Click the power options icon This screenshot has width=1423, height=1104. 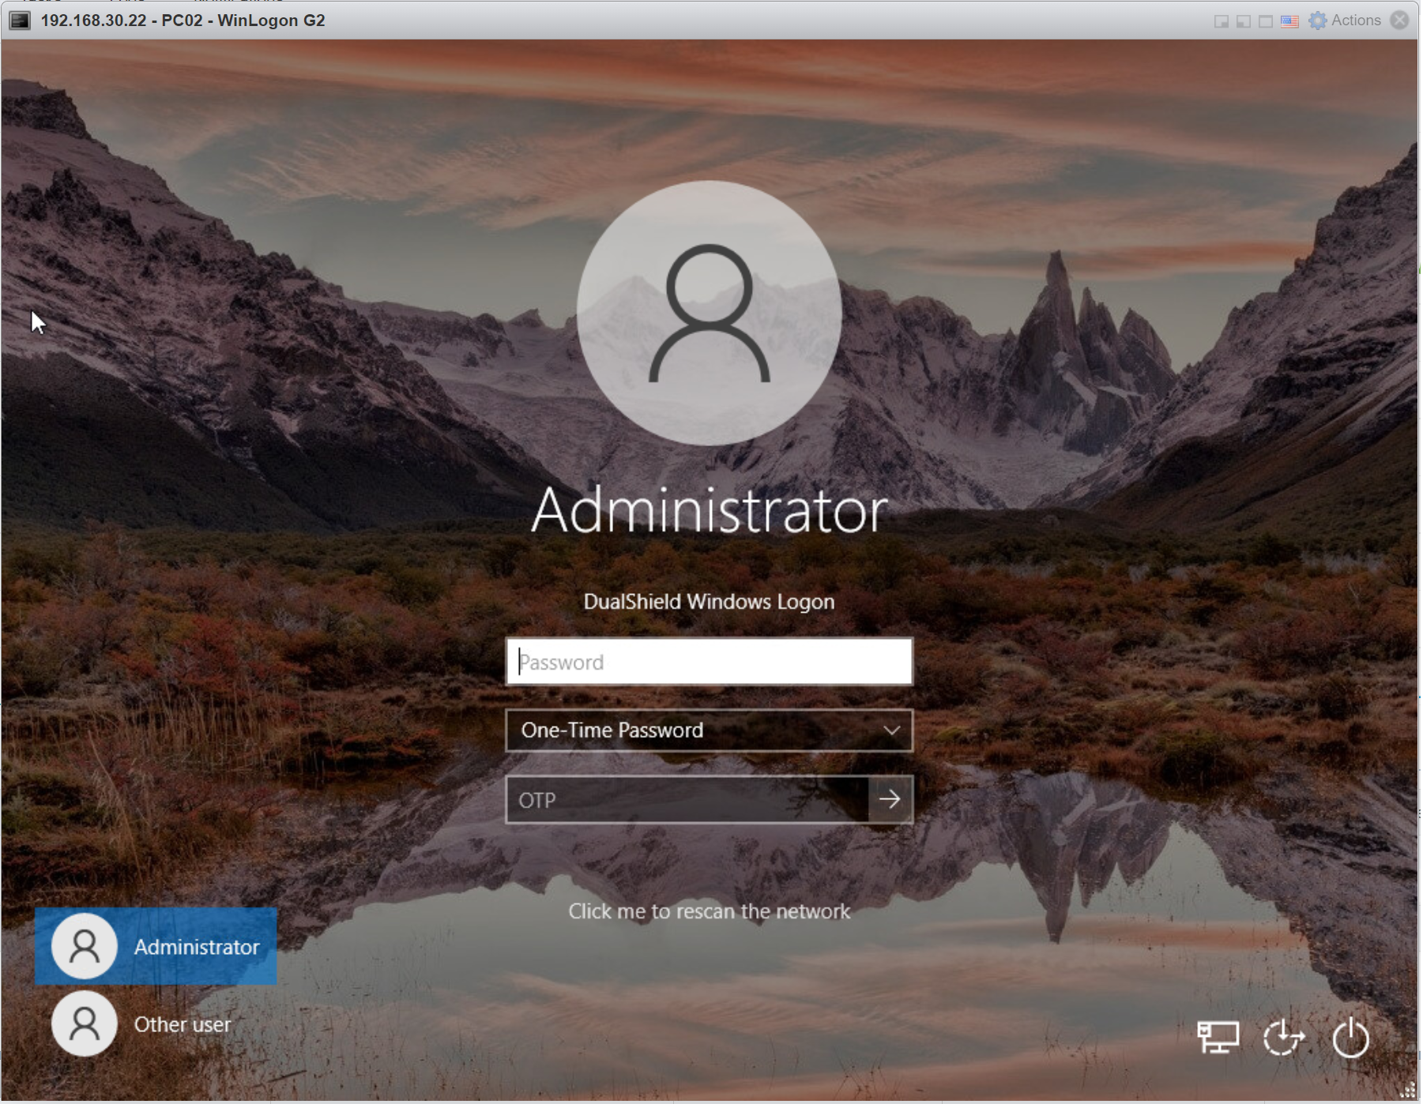point(1350,1037)
